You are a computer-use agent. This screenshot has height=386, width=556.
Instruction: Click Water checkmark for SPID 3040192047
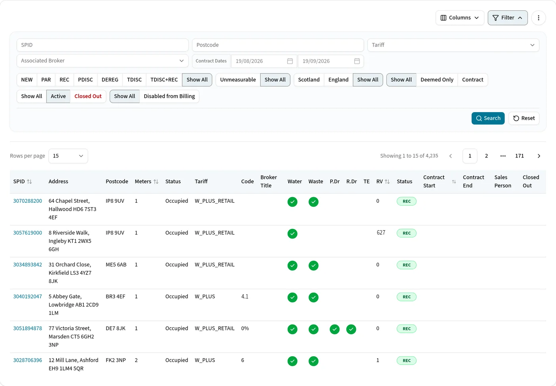pyautogui.click(x=293, y=297)
